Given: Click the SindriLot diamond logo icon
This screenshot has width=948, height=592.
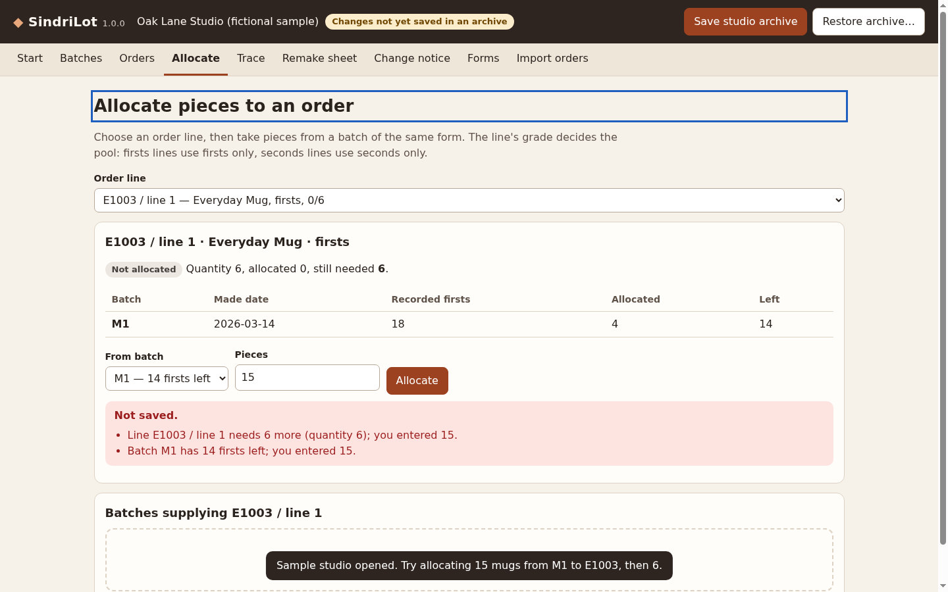Looking at the screenshot, I should click(18, 22).
